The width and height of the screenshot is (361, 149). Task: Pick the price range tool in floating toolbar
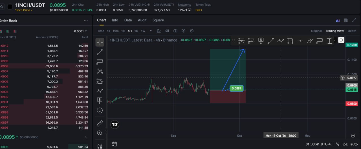pos(329,41)
